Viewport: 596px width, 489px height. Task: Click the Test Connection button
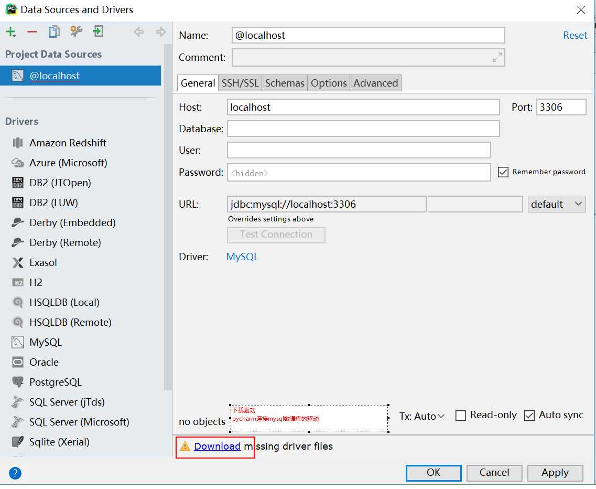tap(276, 235)
